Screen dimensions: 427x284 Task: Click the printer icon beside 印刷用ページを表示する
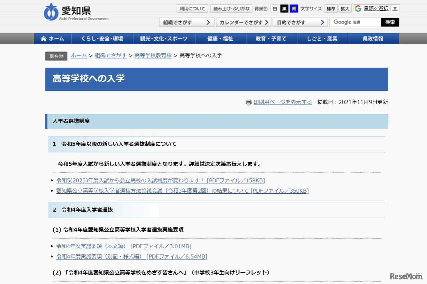(x=249, y=102)
